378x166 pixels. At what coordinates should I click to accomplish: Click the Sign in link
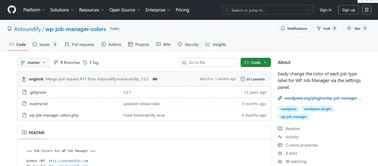pos(326,10)
